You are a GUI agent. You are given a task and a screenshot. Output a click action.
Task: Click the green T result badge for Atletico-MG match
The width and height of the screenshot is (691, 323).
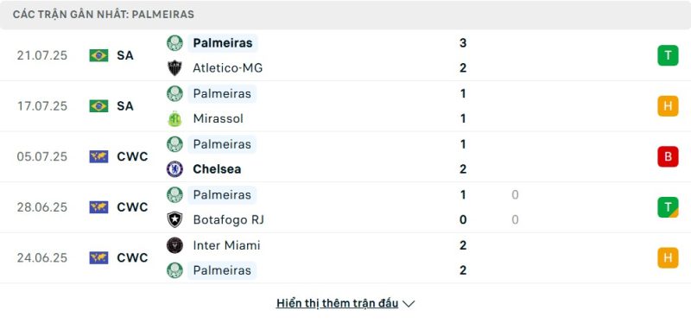(x=668, y=55)
